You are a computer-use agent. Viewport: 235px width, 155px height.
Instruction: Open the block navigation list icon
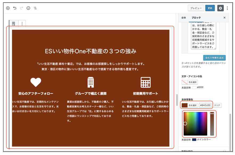(x=35, y=8)
